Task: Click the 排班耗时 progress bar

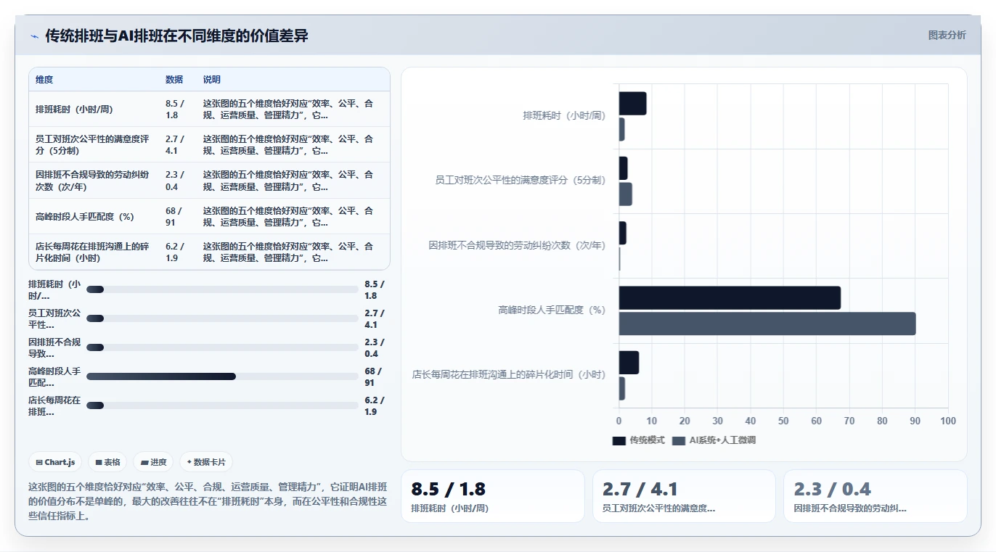Action: (x=222, y=289)
